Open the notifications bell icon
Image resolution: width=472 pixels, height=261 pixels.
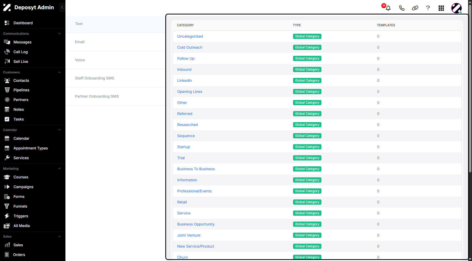click(388, 8)
